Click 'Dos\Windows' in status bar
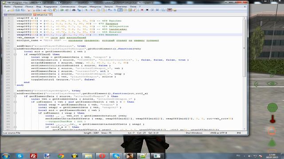 click(194, 133)
